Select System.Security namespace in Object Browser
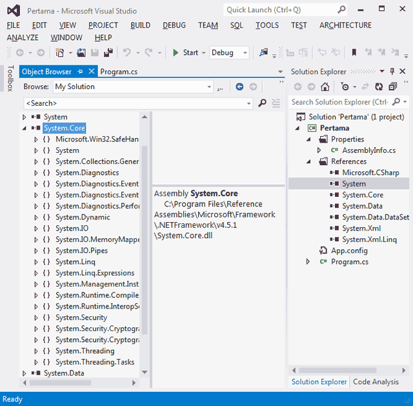Screen dimensions: 413x406 pos(81,318)
